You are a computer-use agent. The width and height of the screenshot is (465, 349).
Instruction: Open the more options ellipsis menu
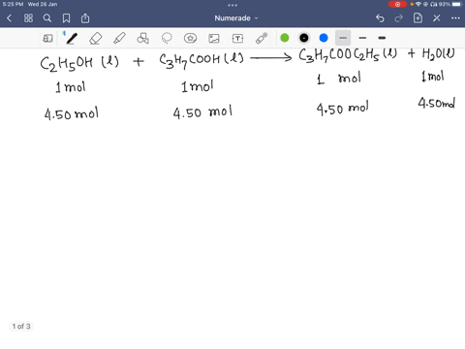[x=455, y=18]
